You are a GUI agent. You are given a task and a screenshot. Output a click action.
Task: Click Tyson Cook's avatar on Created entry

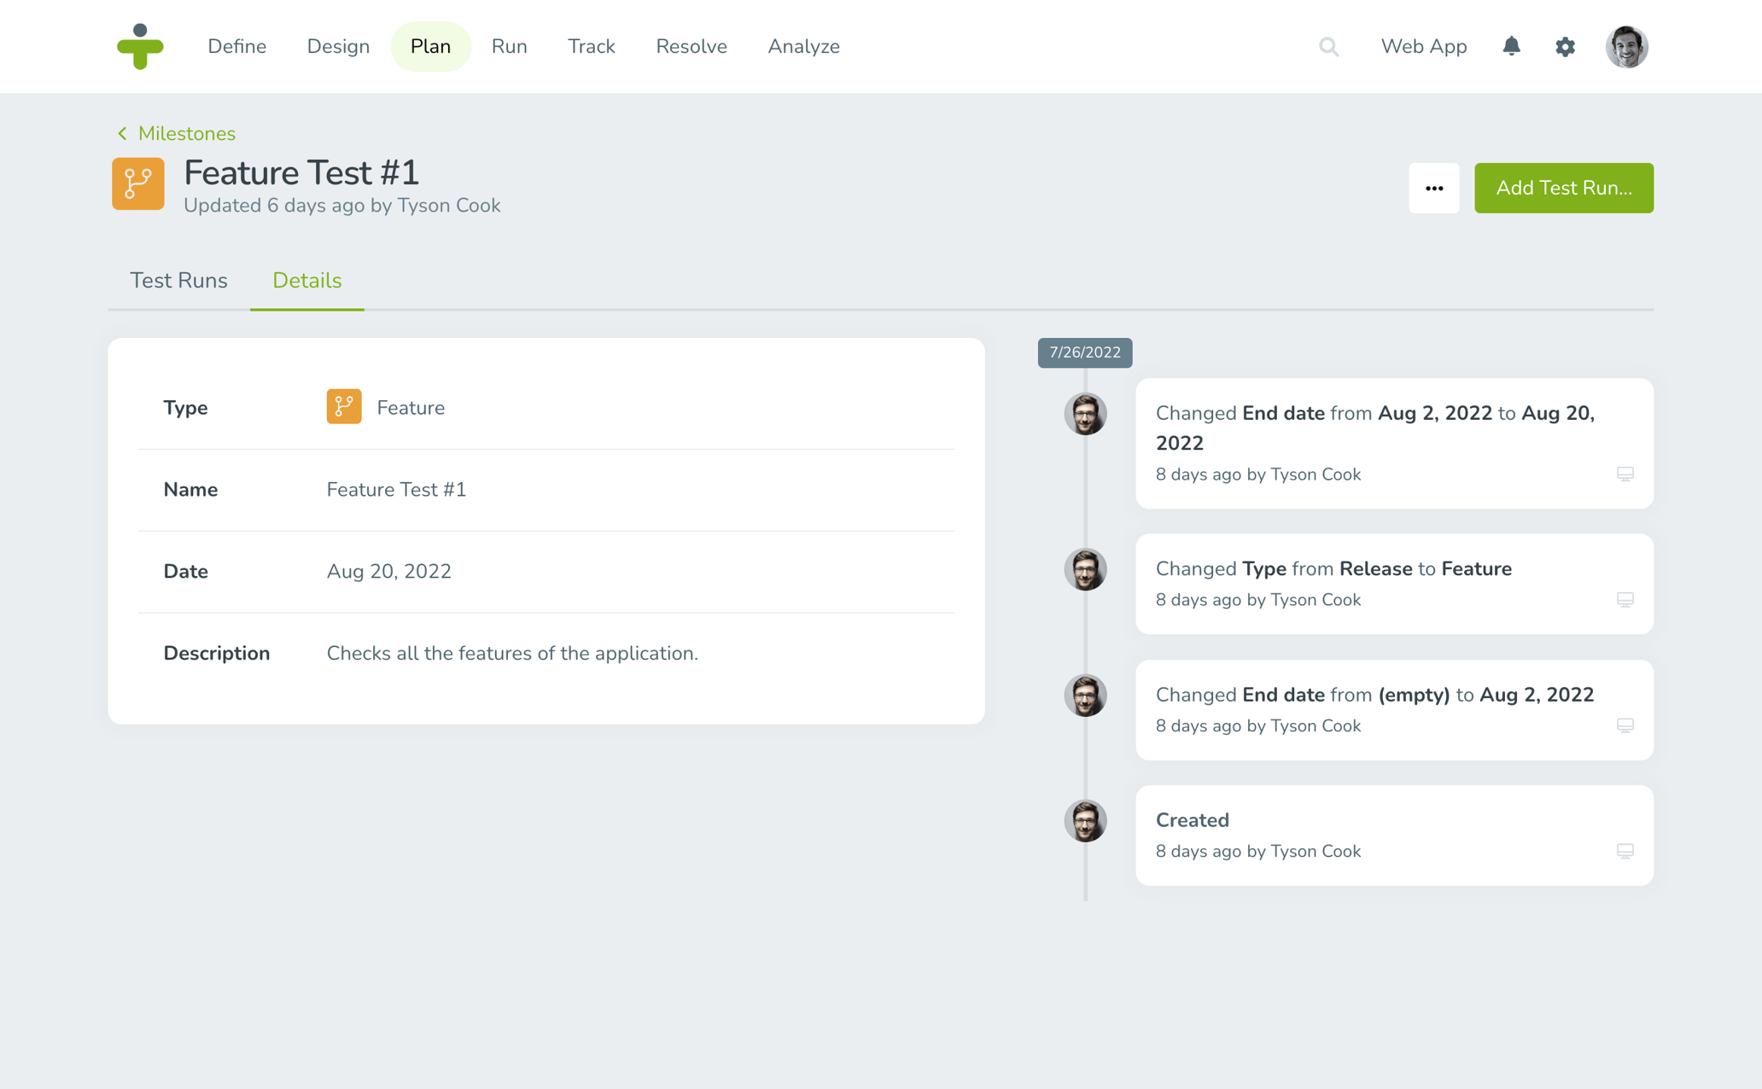[x=1085, y=821]
